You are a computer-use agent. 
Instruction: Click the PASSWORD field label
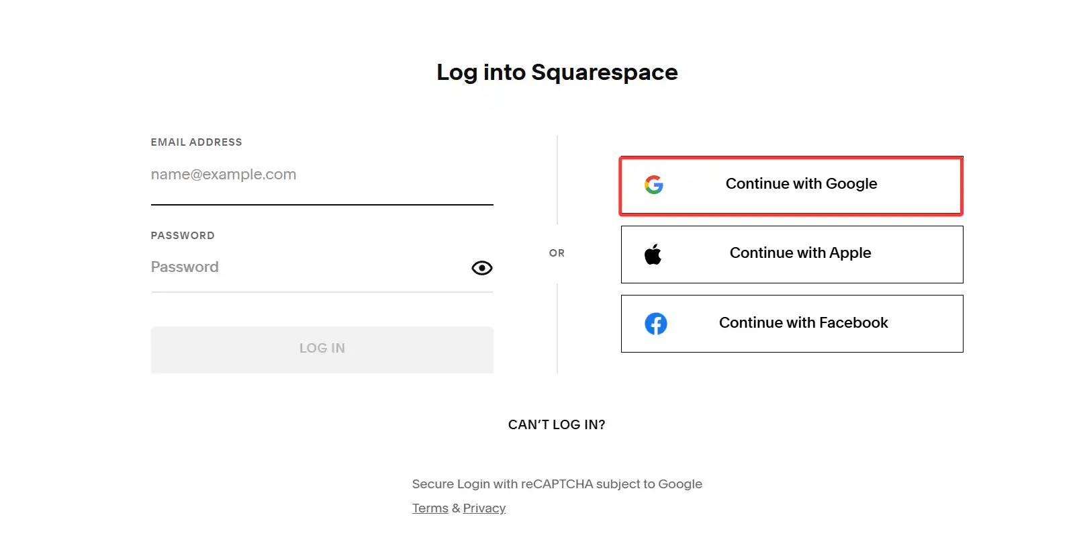tap(183, 236)
